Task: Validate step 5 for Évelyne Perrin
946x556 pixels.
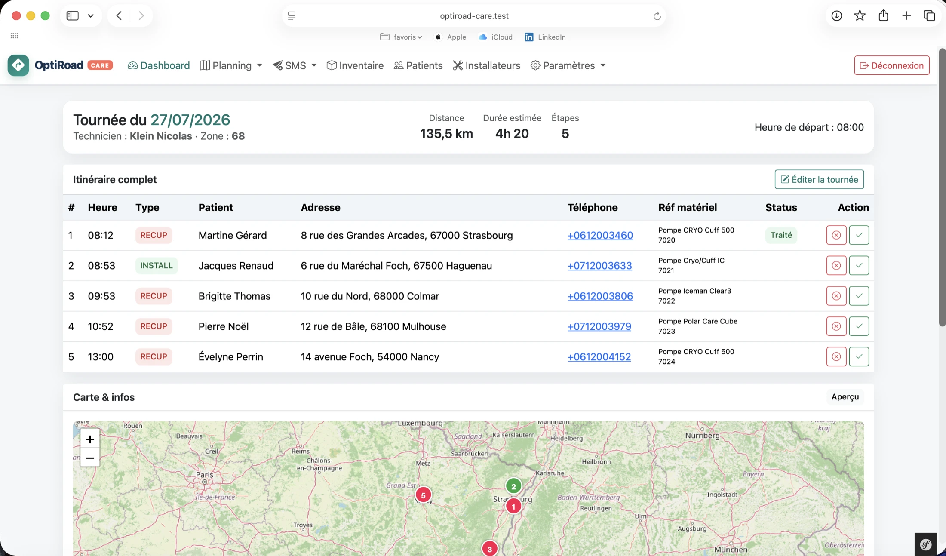Action: coord(859,356)
